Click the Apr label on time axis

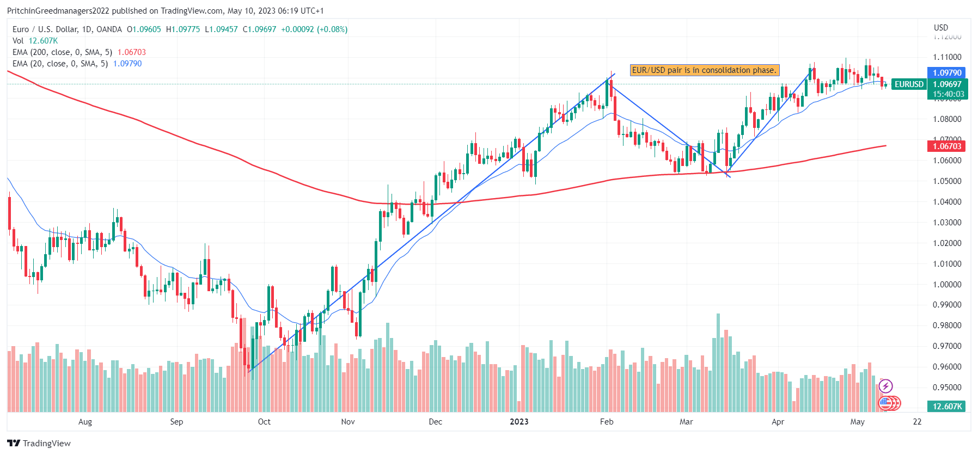pos(778,422)
